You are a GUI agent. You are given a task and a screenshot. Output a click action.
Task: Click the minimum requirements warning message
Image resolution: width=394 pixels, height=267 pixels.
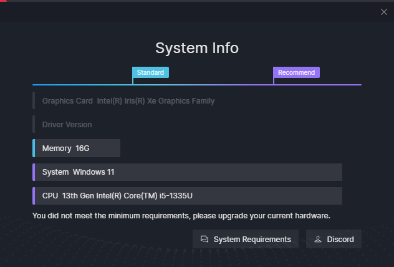[x=181, y=216]
